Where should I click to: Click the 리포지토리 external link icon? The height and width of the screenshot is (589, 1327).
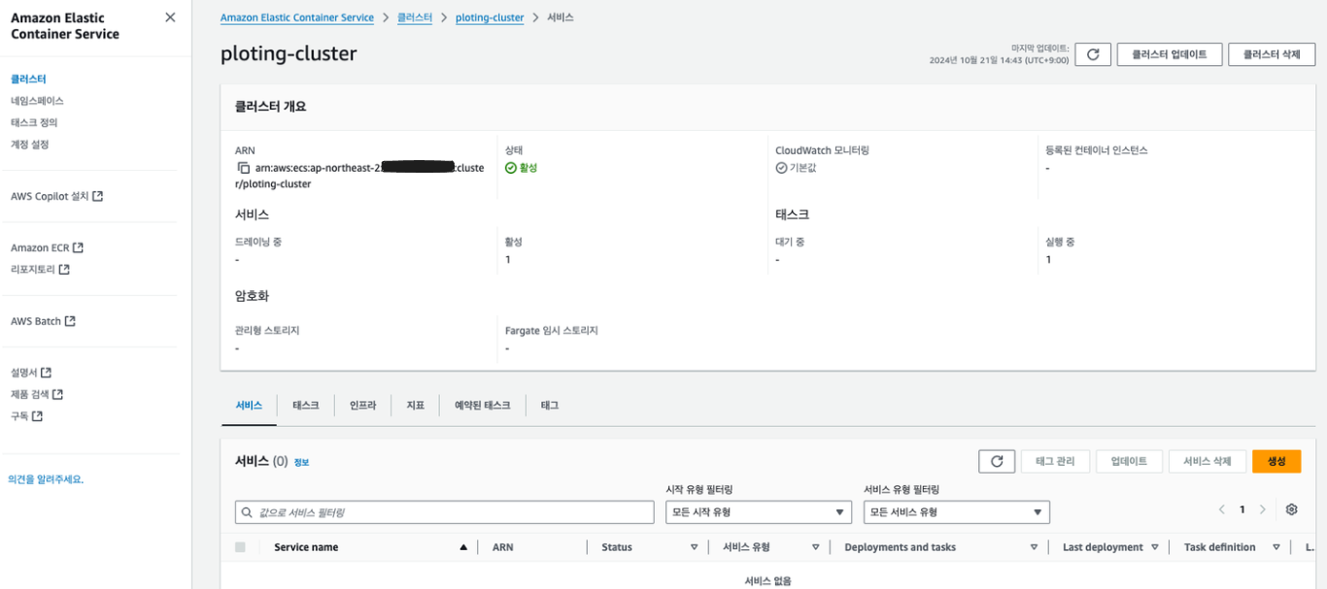(64, 270)
